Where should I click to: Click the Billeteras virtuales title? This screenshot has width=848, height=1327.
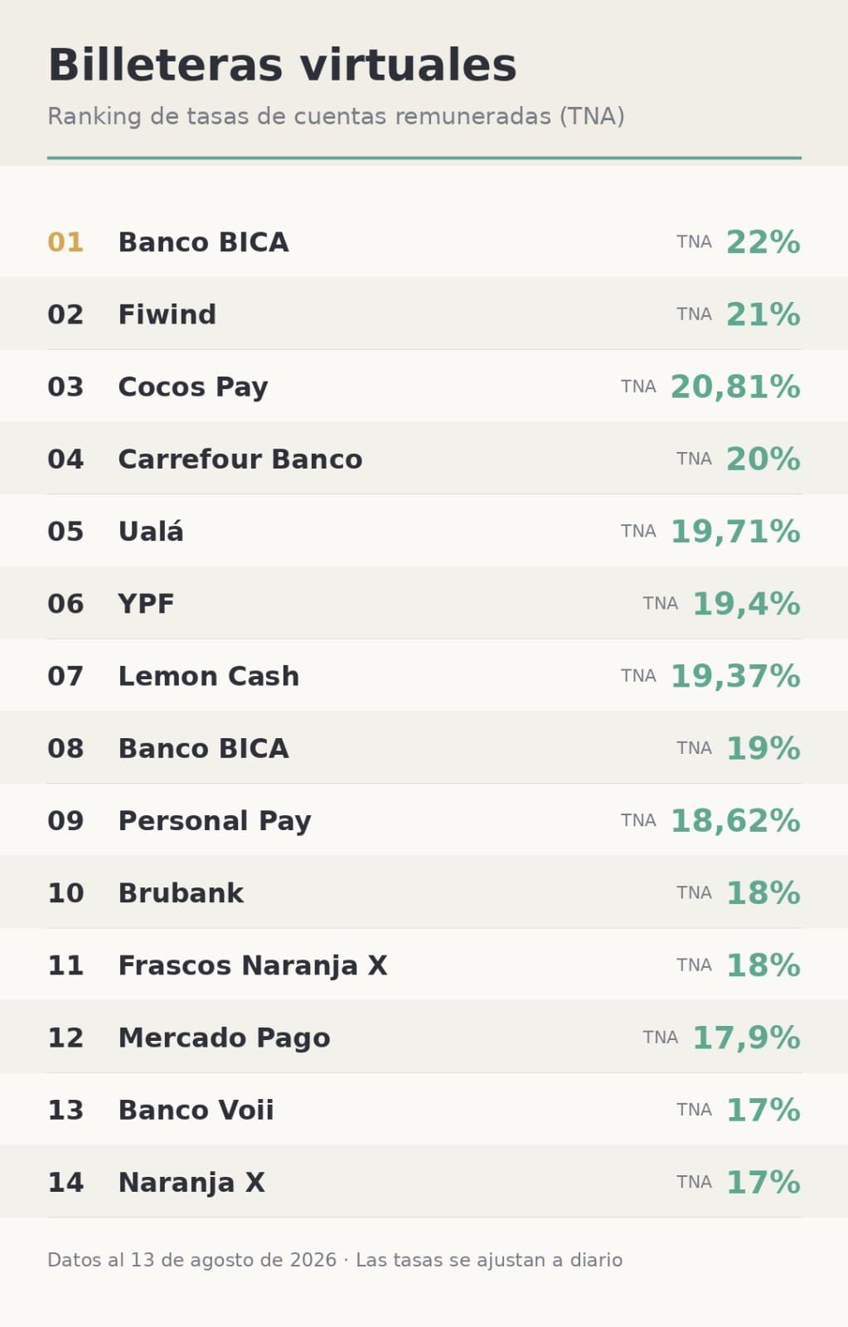pyautogui.click(x=282, y=65)
